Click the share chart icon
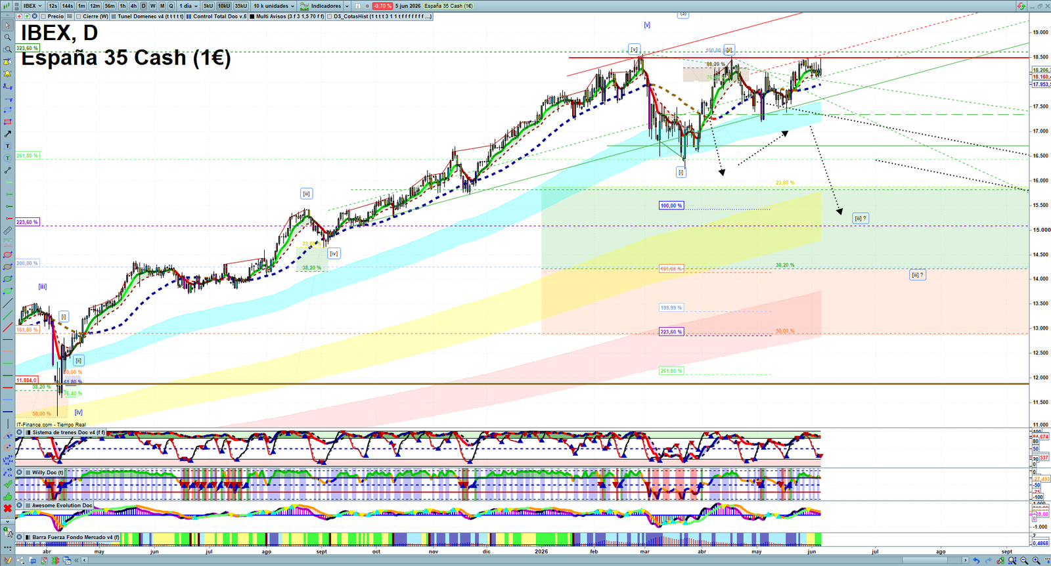 (20, 561)
